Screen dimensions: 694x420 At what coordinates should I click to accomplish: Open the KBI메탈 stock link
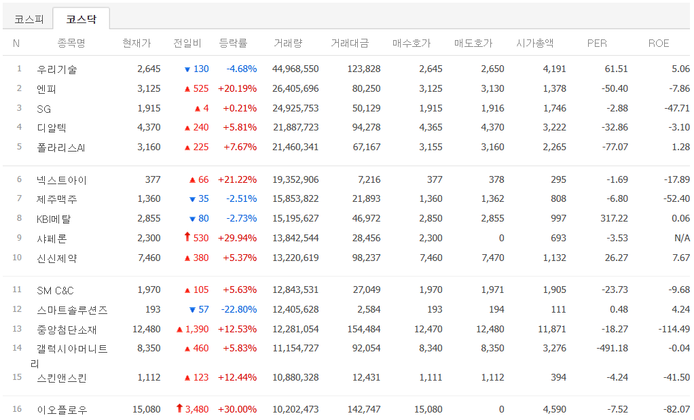54,219
